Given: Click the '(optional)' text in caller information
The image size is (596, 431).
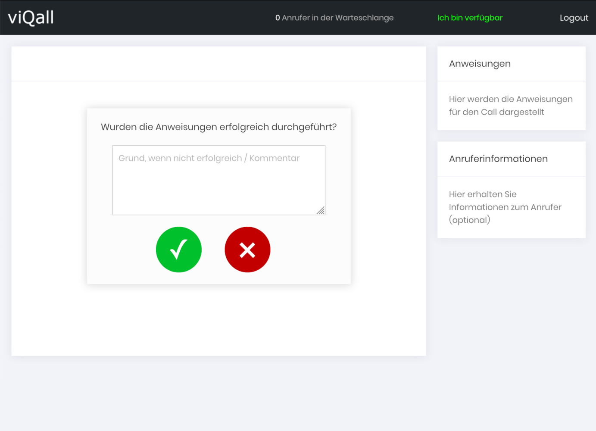Looking at the screenshot, I should [x=469, y=220].
